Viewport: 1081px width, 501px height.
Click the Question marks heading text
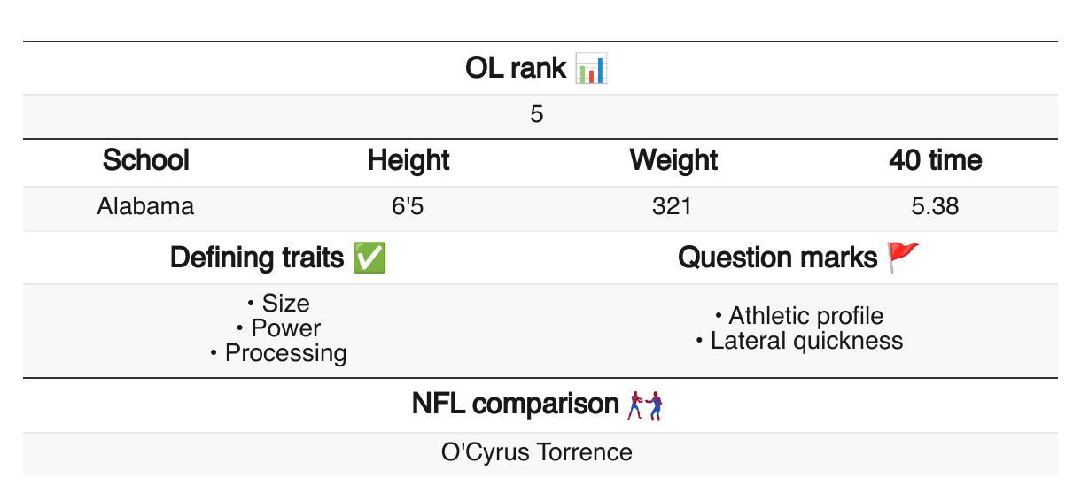777,258
